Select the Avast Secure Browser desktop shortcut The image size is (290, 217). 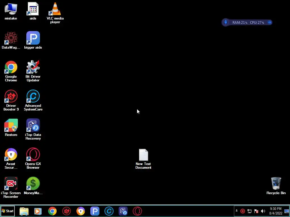[x=11, y=159]
